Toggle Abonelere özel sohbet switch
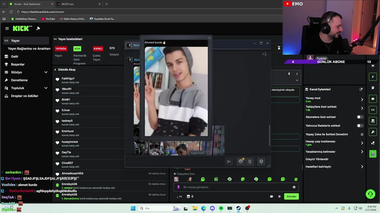 [360, 117]
